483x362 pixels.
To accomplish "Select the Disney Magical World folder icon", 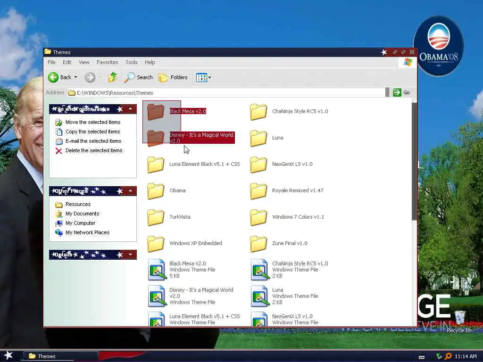I will click(x=156, y=138).
